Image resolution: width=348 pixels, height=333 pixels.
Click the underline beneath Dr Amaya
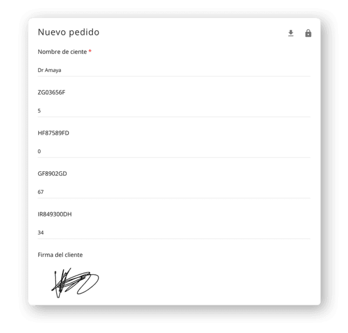174,76
